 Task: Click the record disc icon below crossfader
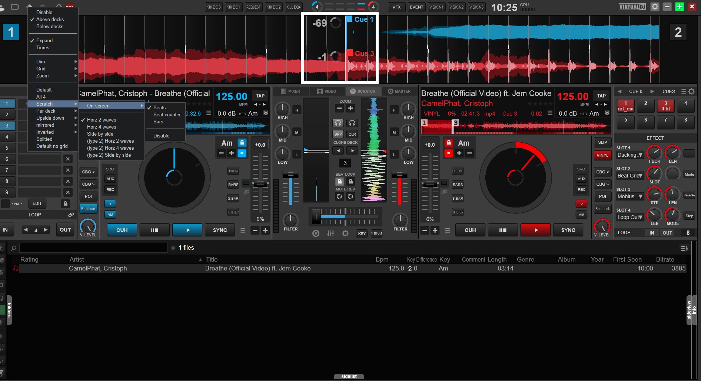coord(316,233)
